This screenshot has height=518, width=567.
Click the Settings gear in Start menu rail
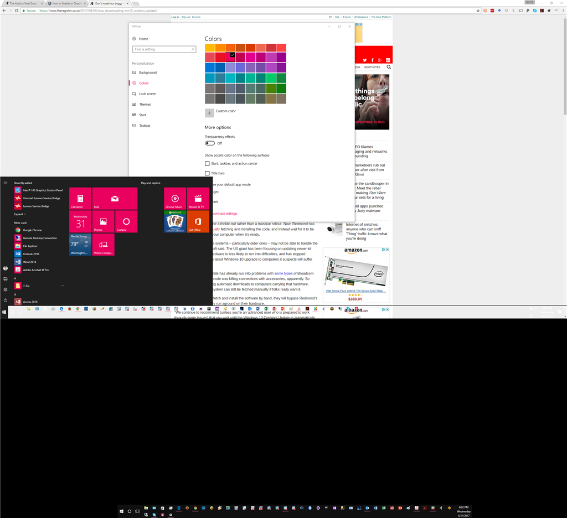coord(6,289)
